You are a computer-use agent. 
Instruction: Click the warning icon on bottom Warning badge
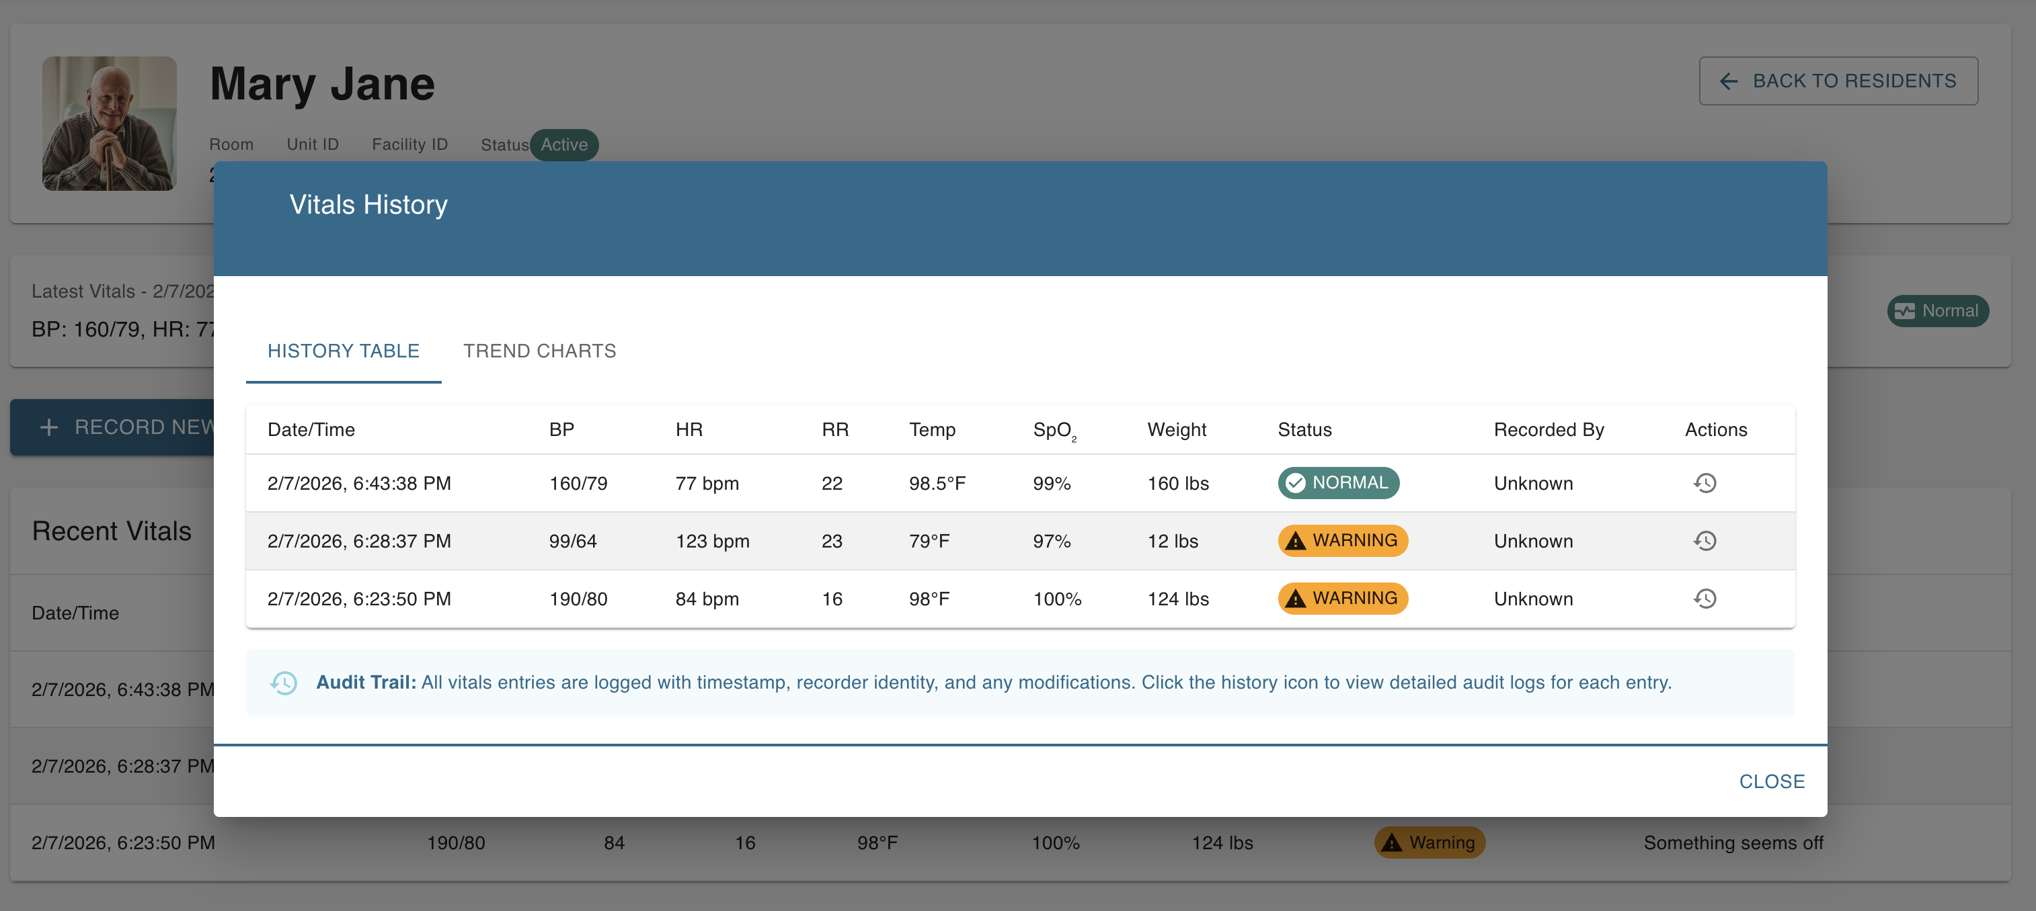(x=1392, y=842)
